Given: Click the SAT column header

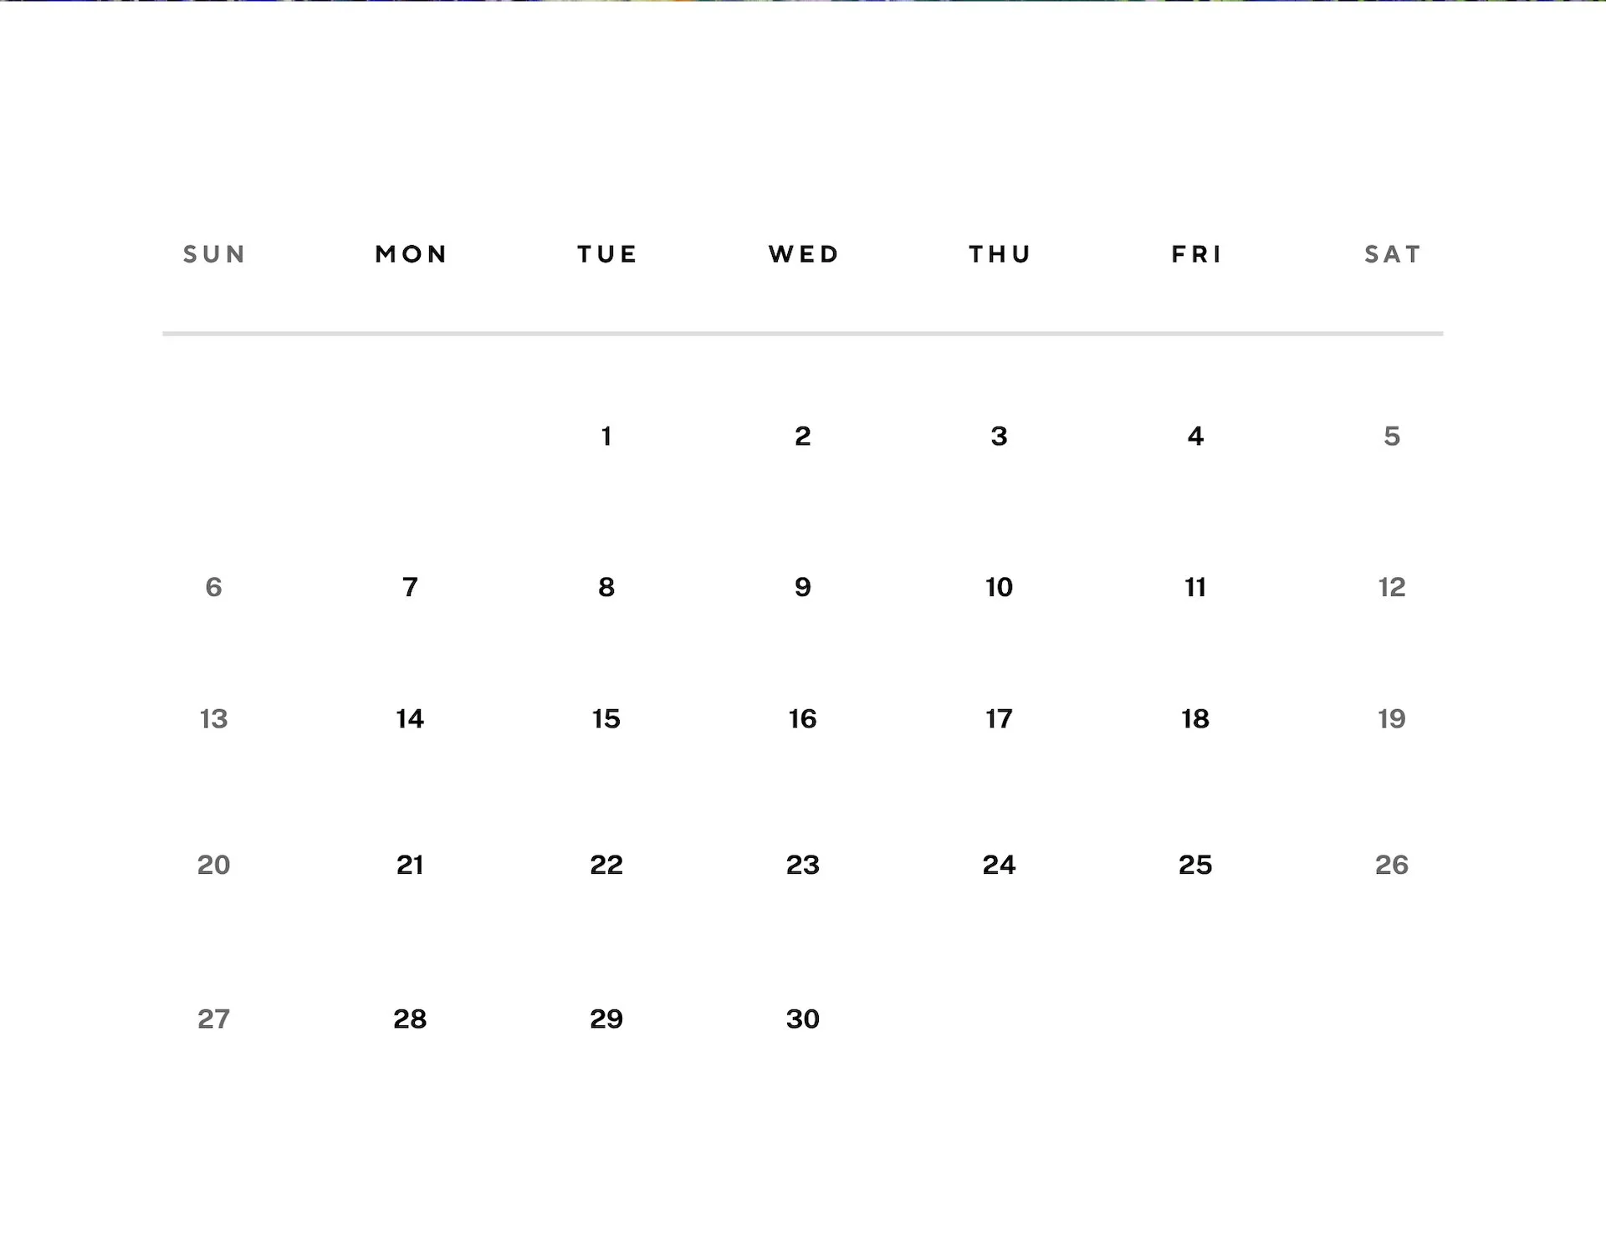Looking at the screenshot, I should (1393, 254).
